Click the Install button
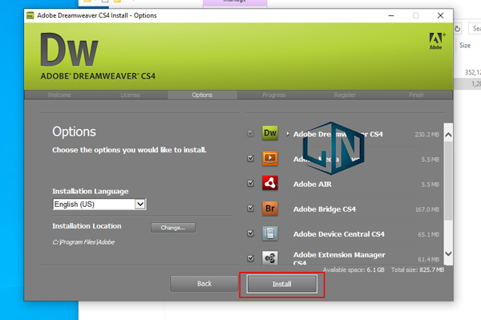 click(282, 284)
